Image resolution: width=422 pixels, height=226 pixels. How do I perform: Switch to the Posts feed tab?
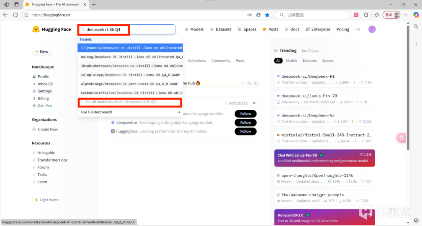pyautogui.click(x=240, y=61)
